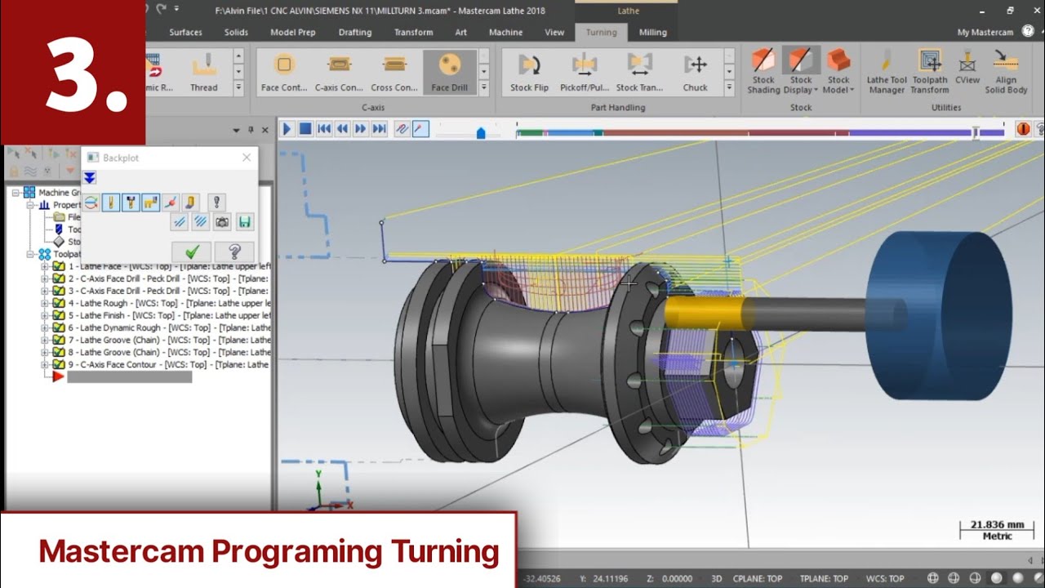
Task: Save backplot as geometry (disk icon)
Action: click(x=244, y=221)
